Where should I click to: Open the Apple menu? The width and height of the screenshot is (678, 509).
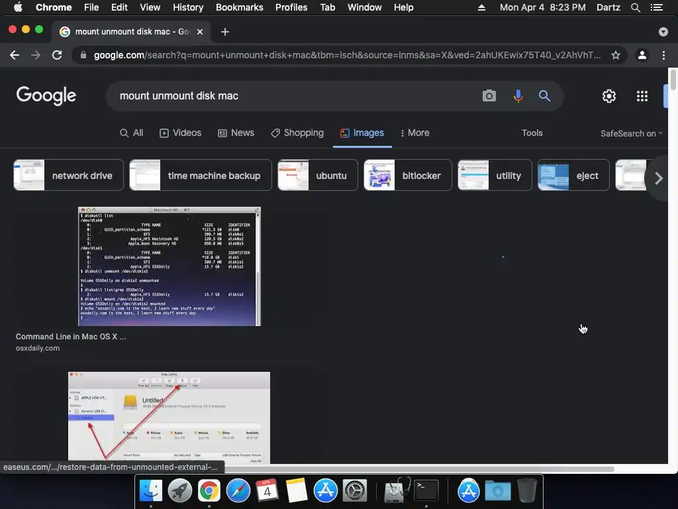click(18, 7)
